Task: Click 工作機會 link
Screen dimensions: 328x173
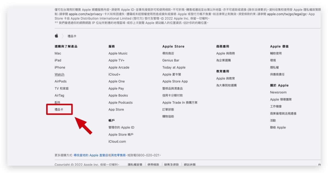Action: 276,106
